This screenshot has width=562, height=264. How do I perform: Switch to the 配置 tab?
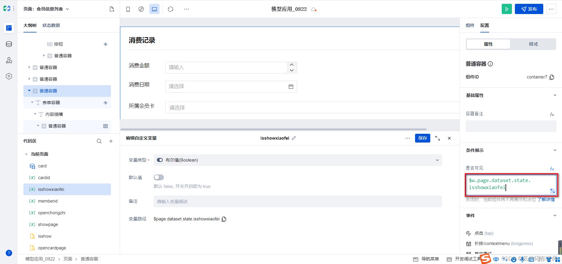(x=485, y=25)
